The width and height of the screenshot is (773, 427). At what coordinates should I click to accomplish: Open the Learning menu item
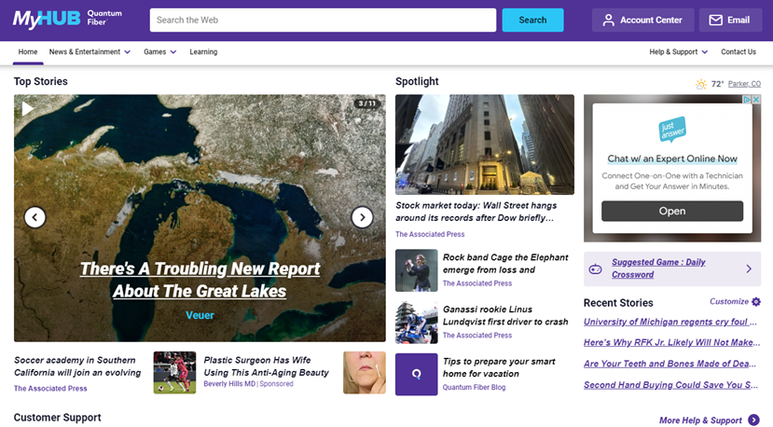[203, 52]
